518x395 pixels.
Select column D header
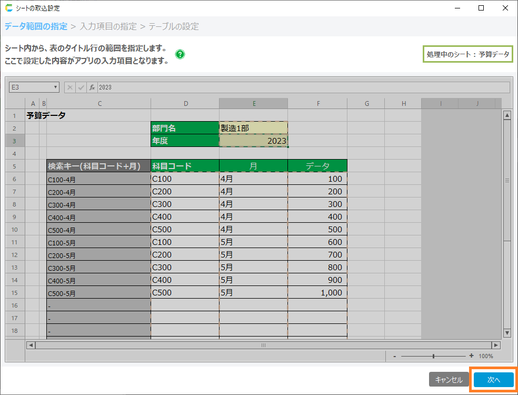(x=185, y=104)
